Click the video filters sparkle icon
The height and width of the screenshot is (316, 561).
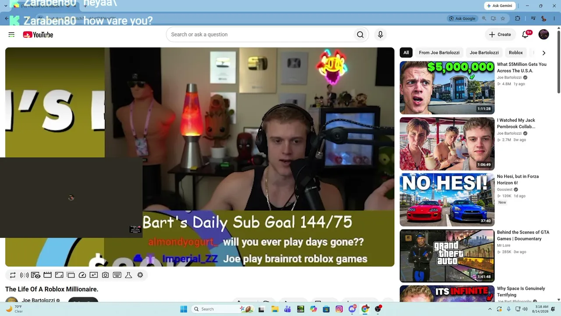pyautogui.click(x=94, y=275)
